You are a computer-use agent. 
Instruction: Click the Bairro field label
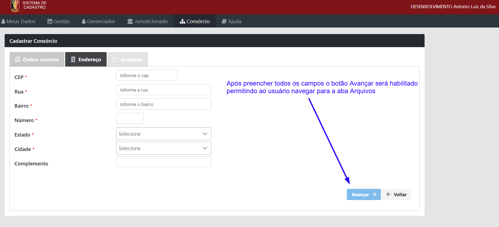tap(22, 106)
